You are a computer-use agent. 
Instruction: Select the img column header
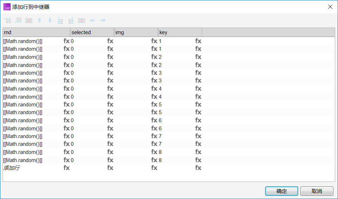[136, 32]
